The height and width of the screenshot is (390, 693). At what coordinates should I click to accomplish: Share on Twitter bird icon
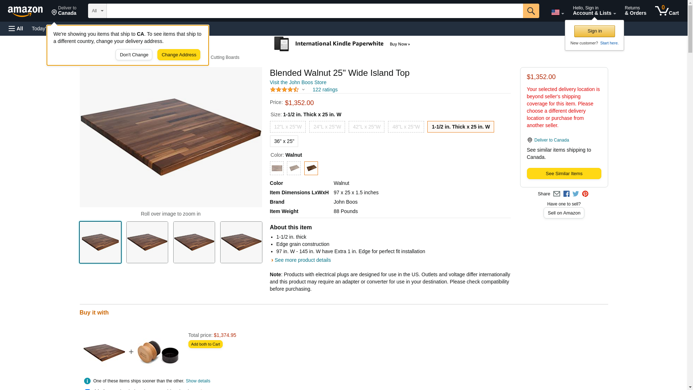576,194
